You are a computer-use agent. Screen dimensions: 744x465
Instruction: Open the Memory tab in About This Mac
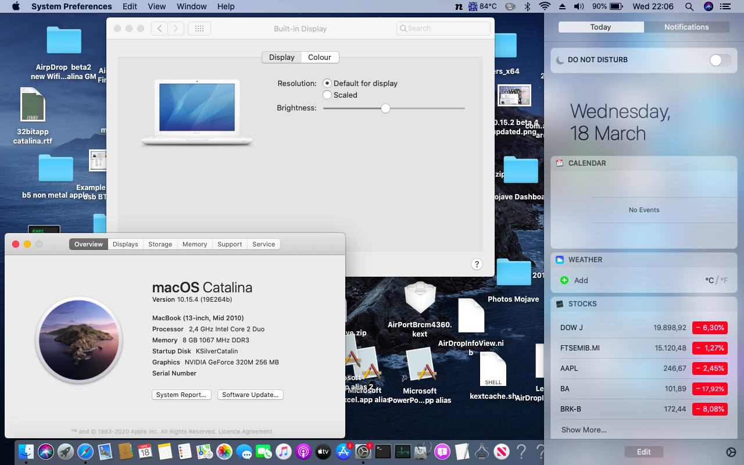pyautogui.click(x=195, y=244)
